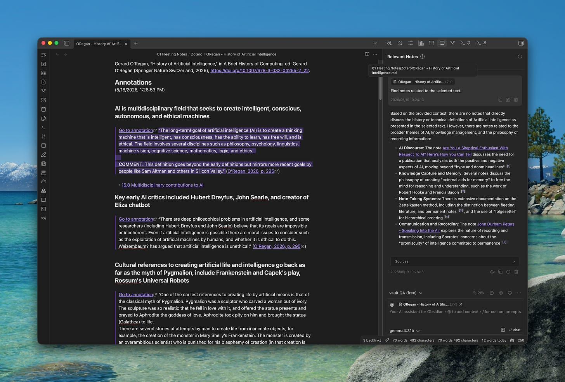Image resolution: width=565 pixels, height=382 pixels.
Task: Open the tab list chevron dropdown
Action: pyautogui.click(x=375, y=43)
